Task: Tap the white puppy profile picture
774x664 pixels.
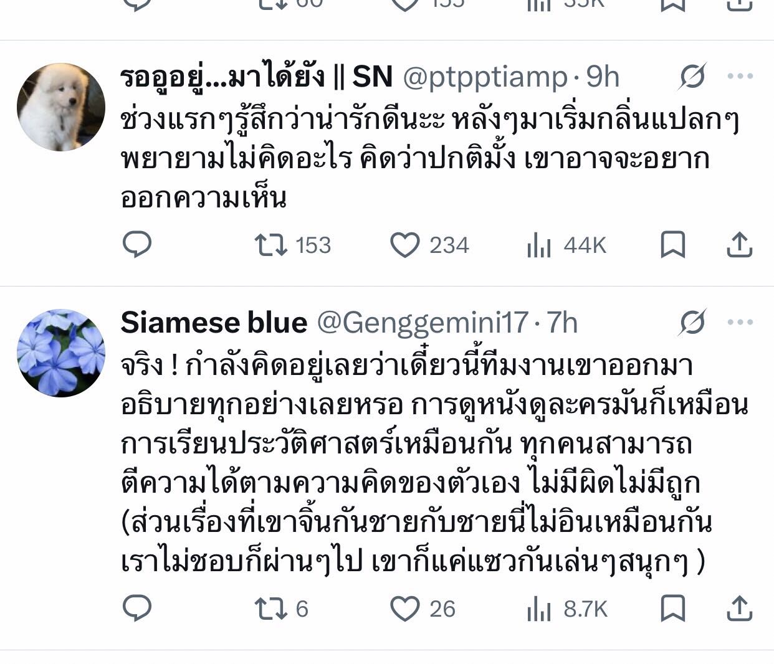Action: coord(61,107)
